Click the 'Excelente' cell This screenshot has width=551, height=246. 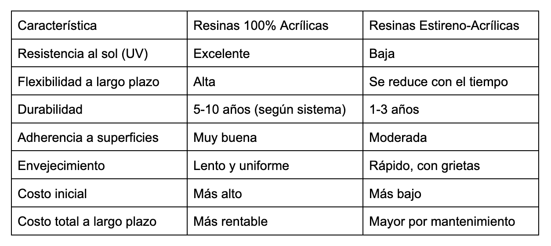(x=275, y=53)
